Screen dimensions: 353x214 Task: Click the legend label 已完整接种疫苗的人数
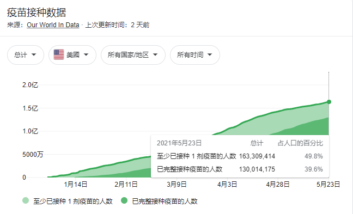pyautogui.click(x=165, y=201)
